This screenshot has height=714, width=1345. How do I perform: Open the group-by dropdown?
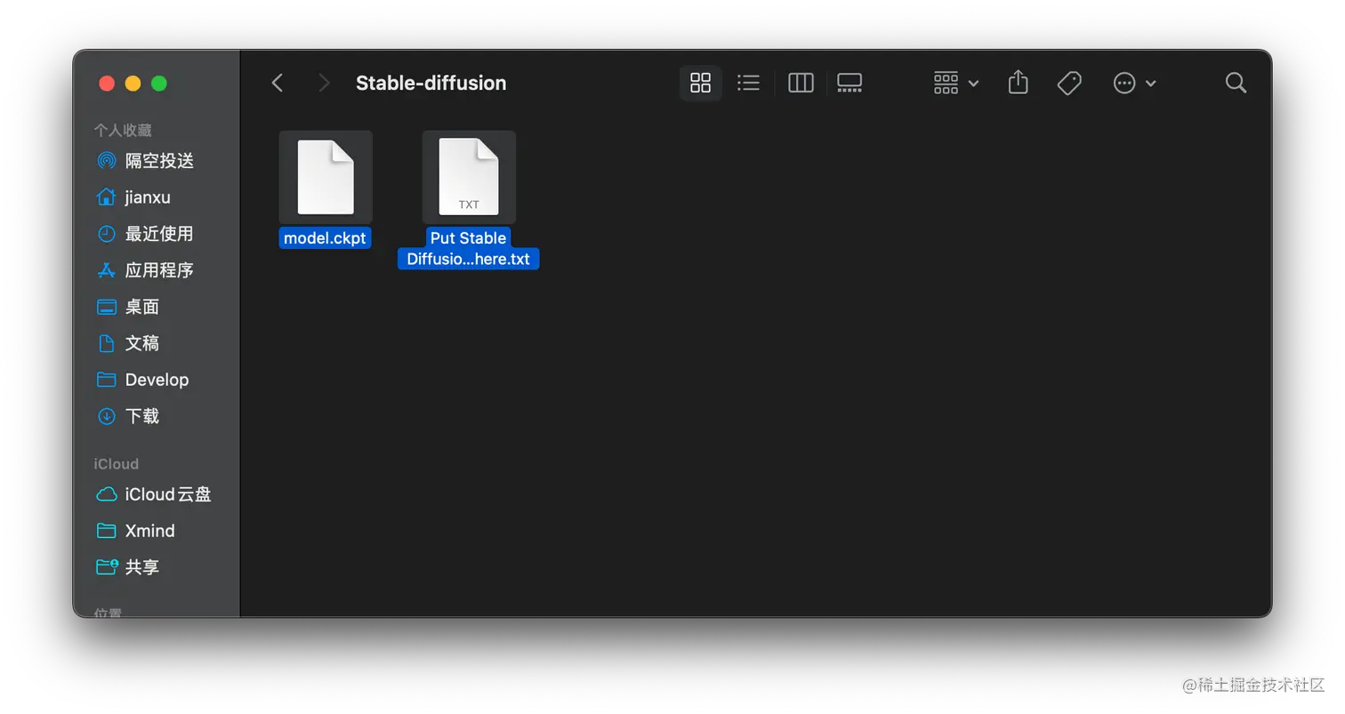point(956,83)
